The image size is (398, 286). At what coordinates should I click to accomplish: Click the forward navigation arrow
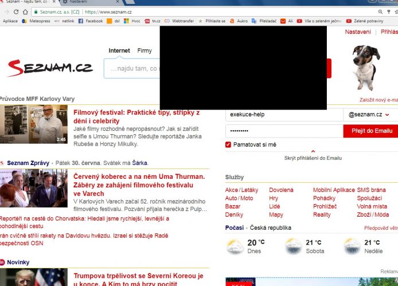pyautogui.click(x=7, y=12)
